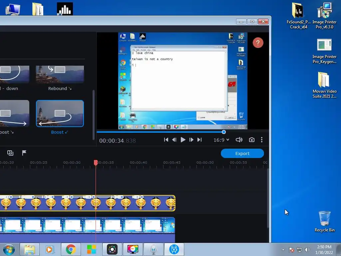This screenshot has width=341, height=256.
Task: Click the colorful four-squares taskbar icon
Action: 91,249
